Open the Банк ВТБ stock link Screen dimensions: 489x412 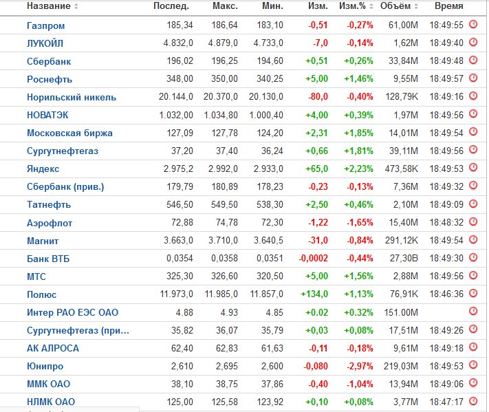tap(48, 259)
